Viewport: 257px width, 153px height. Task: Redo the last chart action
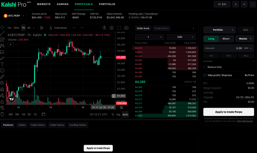point(82,28)
